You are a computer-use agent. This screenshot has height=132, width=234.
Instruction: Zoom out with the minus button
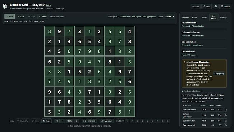[x=63, y=121]
